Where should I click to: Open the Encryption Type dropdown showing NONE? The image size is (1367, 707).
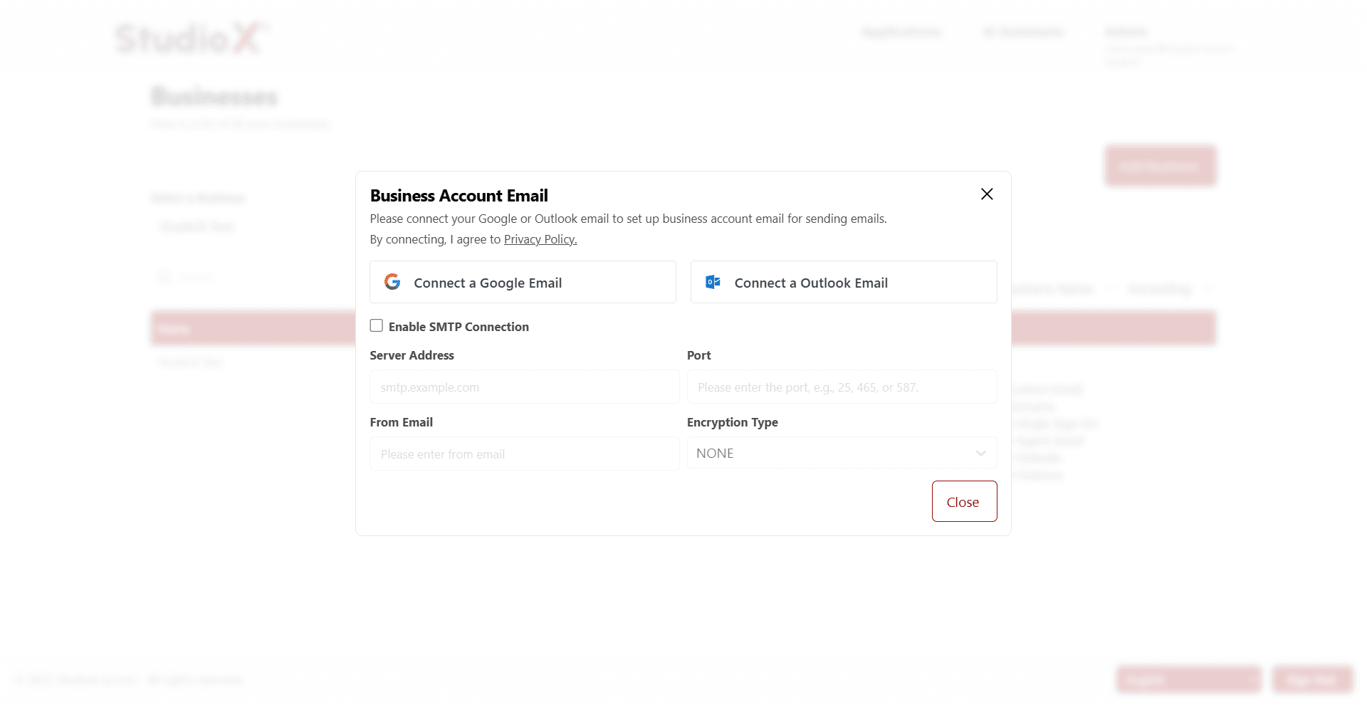842,453
